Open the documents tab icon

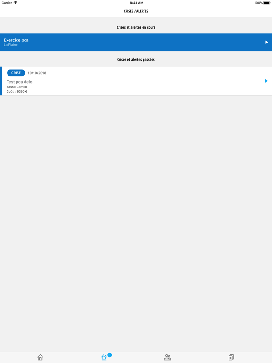[x=231, y=357]
